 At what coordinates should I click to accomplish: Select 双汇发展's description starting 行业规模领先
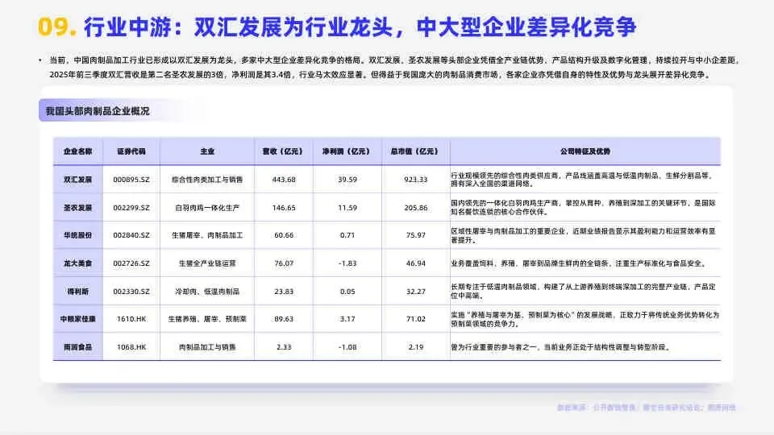583,180
